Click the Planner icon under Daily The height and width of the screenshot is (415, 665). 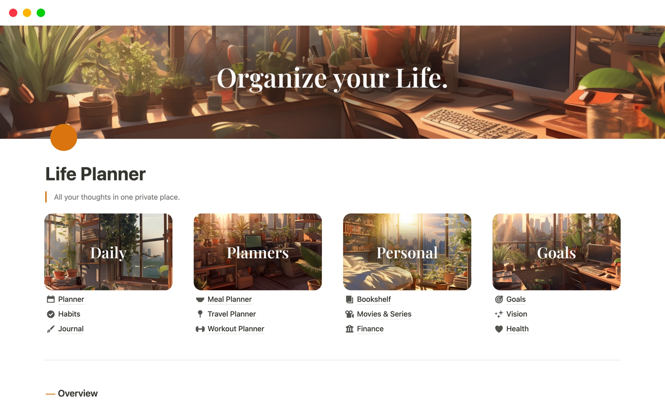pos(51,299)
